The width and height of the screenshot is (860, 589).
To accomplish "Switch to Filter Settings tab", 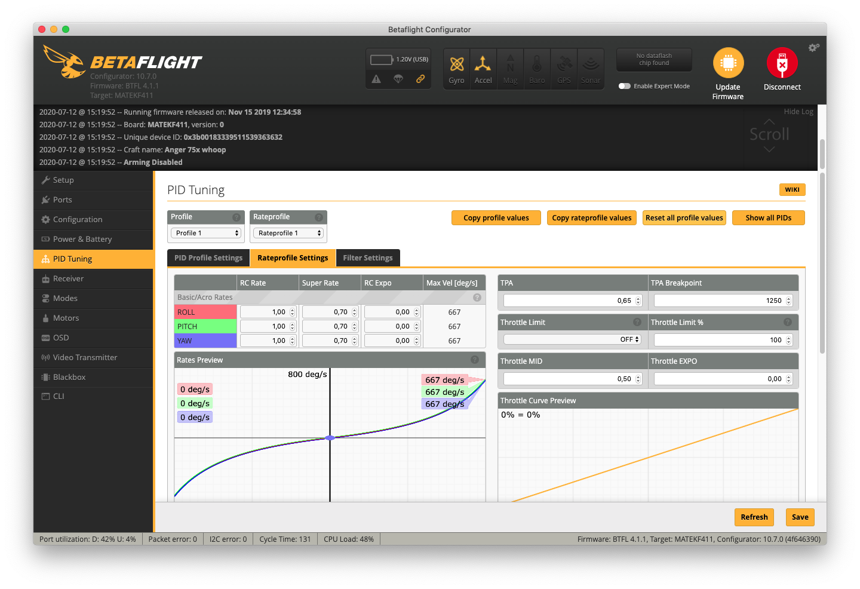I will (368, 258).
